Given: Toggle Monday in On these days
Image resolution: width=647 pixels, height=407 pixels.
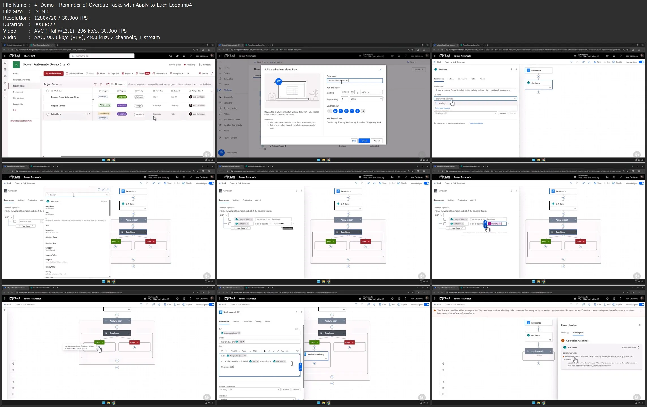Looking at the screenshot, I should tap(335, 111).
